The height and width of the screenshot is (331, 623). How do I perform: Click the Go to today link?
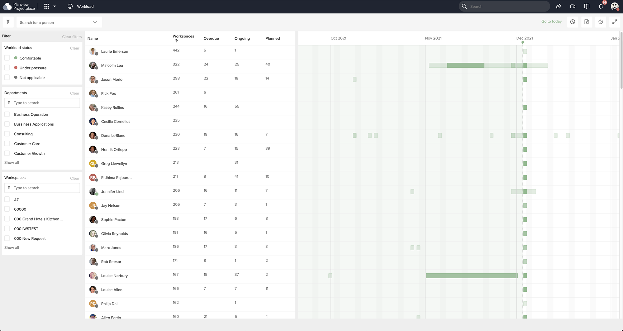(x=551, y=22)
